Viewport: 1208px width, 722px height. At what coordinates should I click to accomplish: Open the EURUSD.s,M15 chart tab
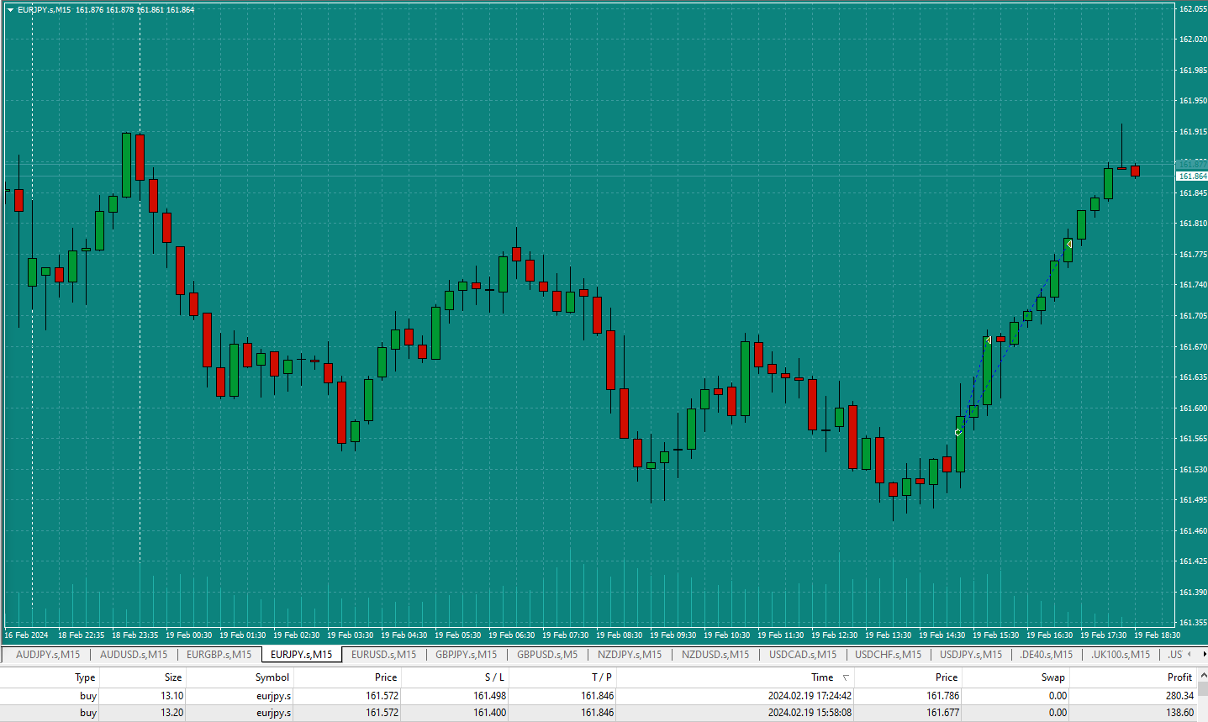tap(383, 655)
